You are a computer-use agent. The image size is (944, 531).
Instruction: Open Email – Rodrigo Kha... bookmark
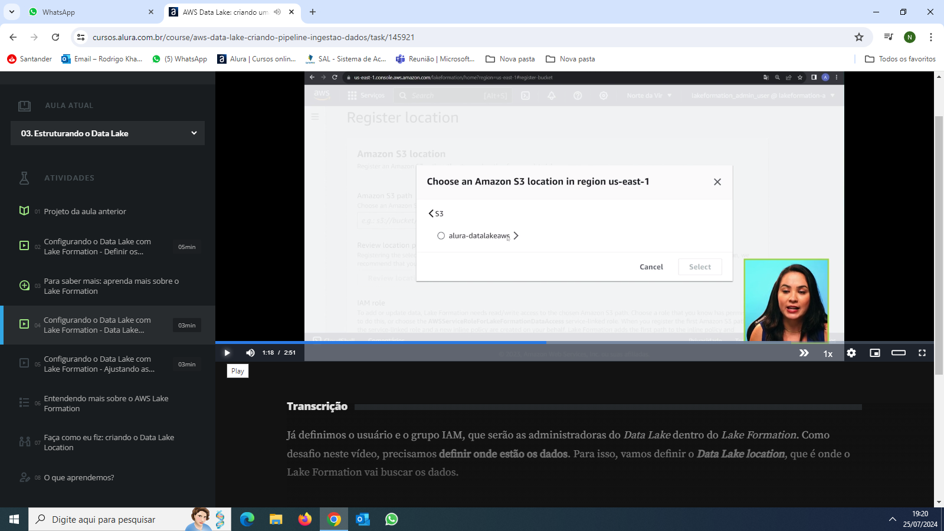102,59
